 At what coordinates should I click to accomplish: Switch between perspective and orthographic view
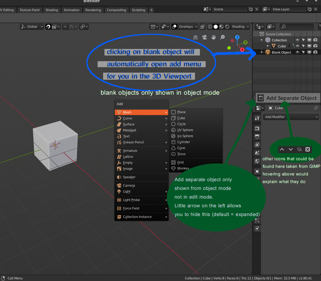click(x=196, y=37)
